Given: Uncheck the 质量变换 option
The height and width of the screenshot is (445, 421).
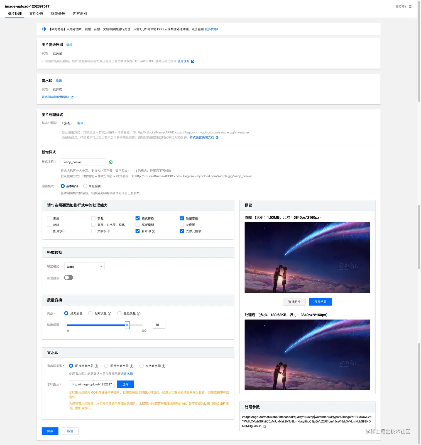Looking at the screenshot, I should pyautogui.click(x=182, y=218).
